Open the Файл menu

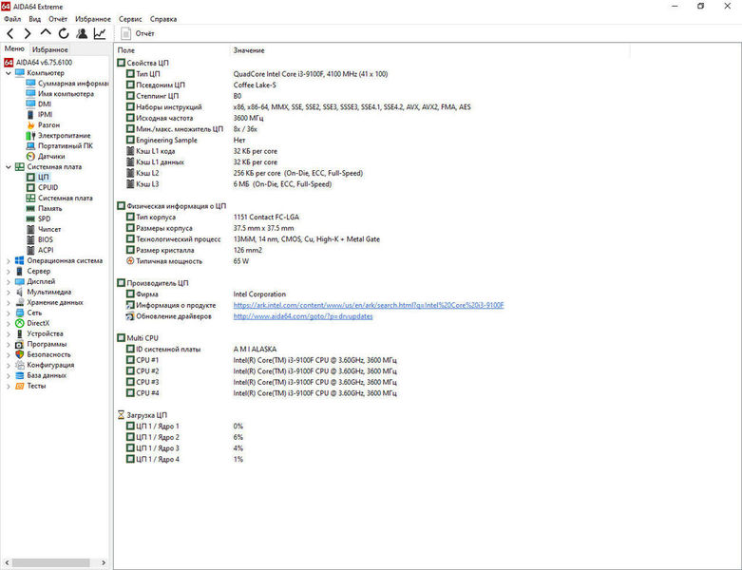pos(12,19)
